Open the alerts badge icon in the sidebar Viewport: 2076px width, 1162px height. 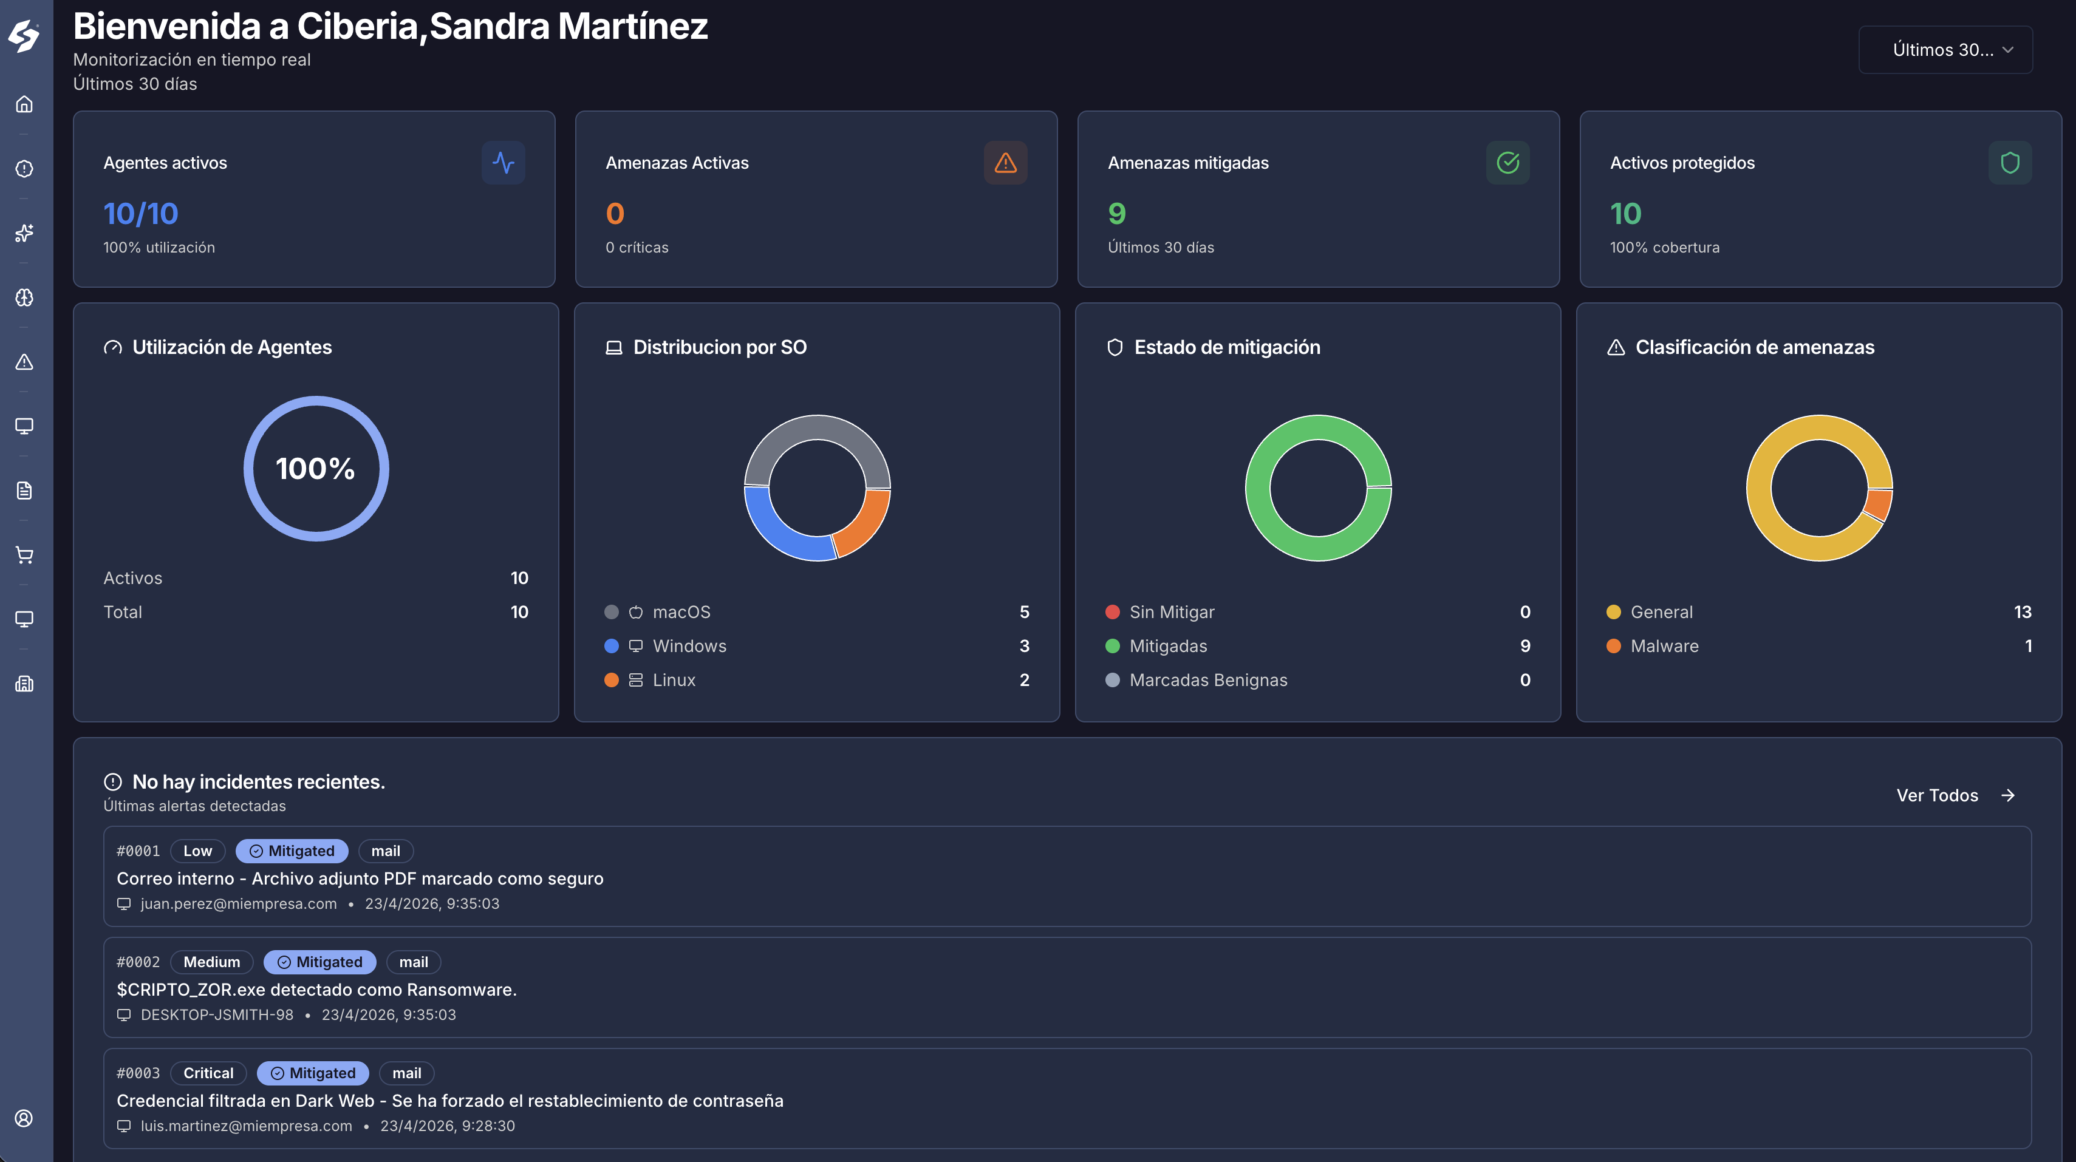click(x=24, y=168)
